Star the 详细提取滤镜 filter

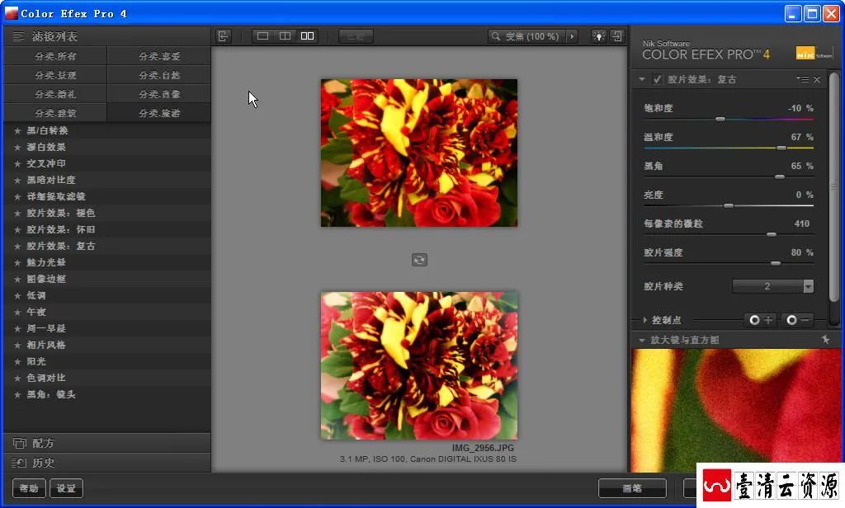pyautogui.click(x=17, y=196)
